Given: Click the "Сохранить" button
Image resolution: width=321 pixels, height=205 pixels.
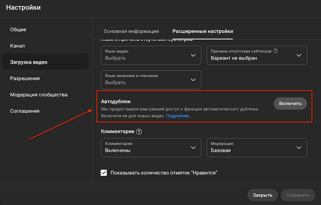Looking at the screenshot, I should pyautogui.click(x=298, y=195).
